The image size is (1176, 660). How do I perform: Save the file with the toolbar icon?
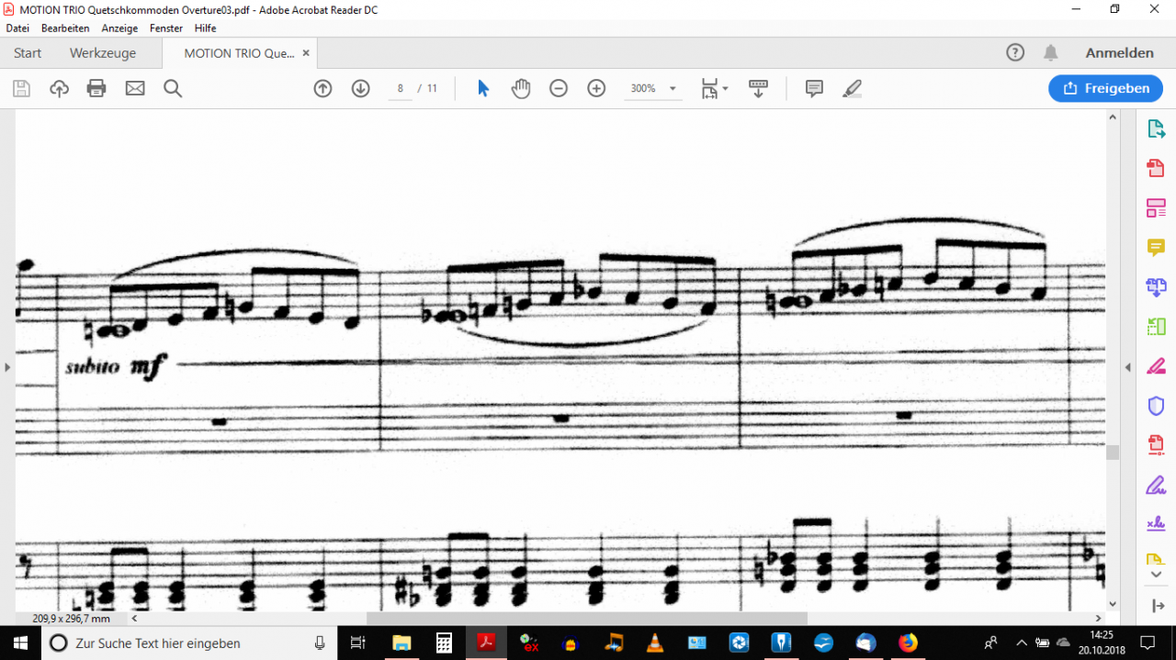click(x=21, y=88)
